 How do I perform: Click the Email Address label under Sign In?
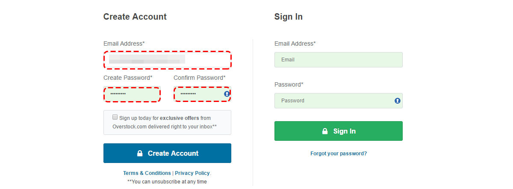tap(295, 44)
